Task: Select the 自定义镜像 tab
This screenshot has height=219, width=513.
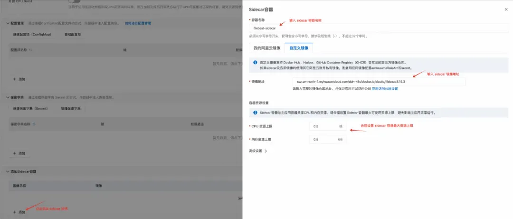Action: tap(299, 48)
